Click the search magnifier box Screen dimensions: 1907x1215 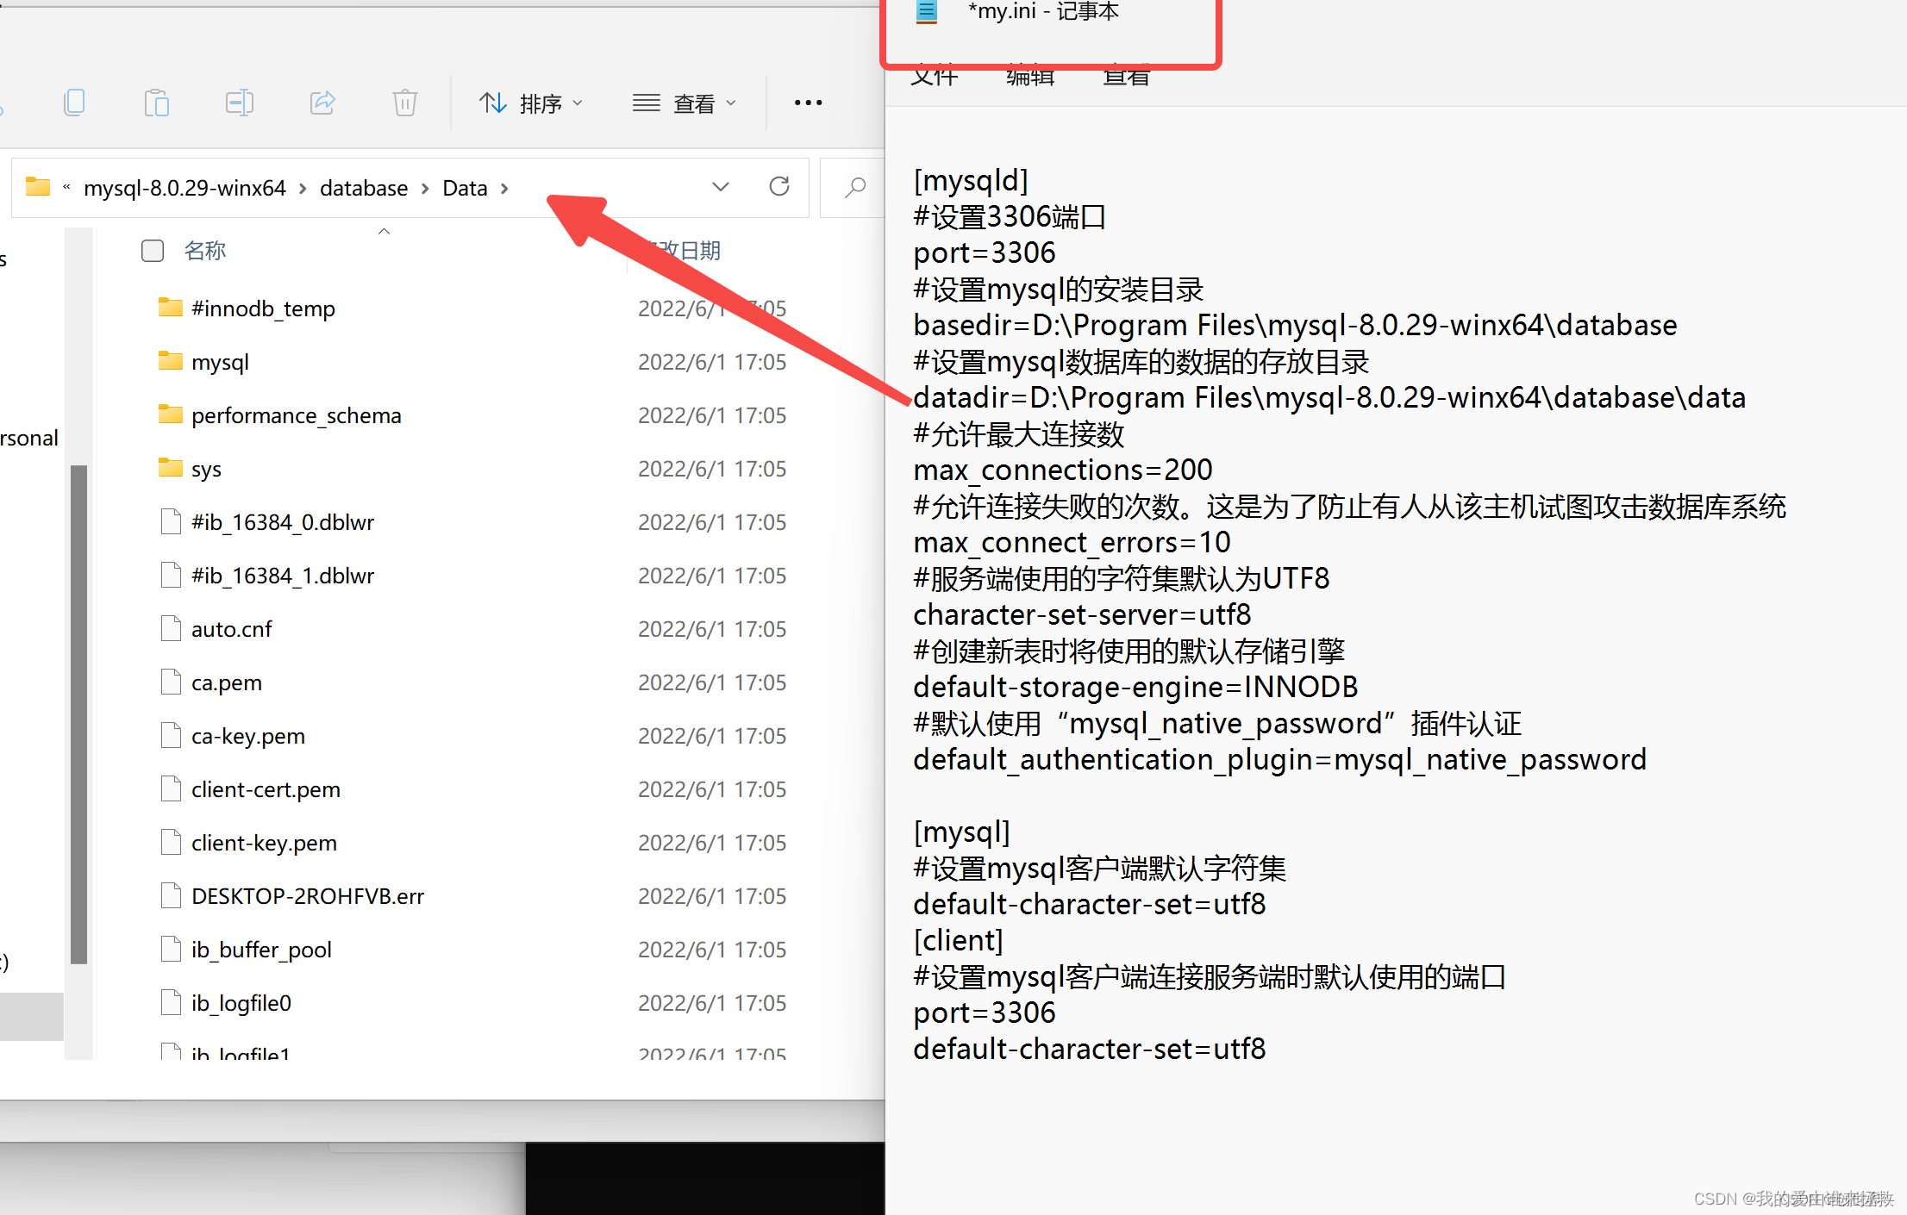[854, 187]
